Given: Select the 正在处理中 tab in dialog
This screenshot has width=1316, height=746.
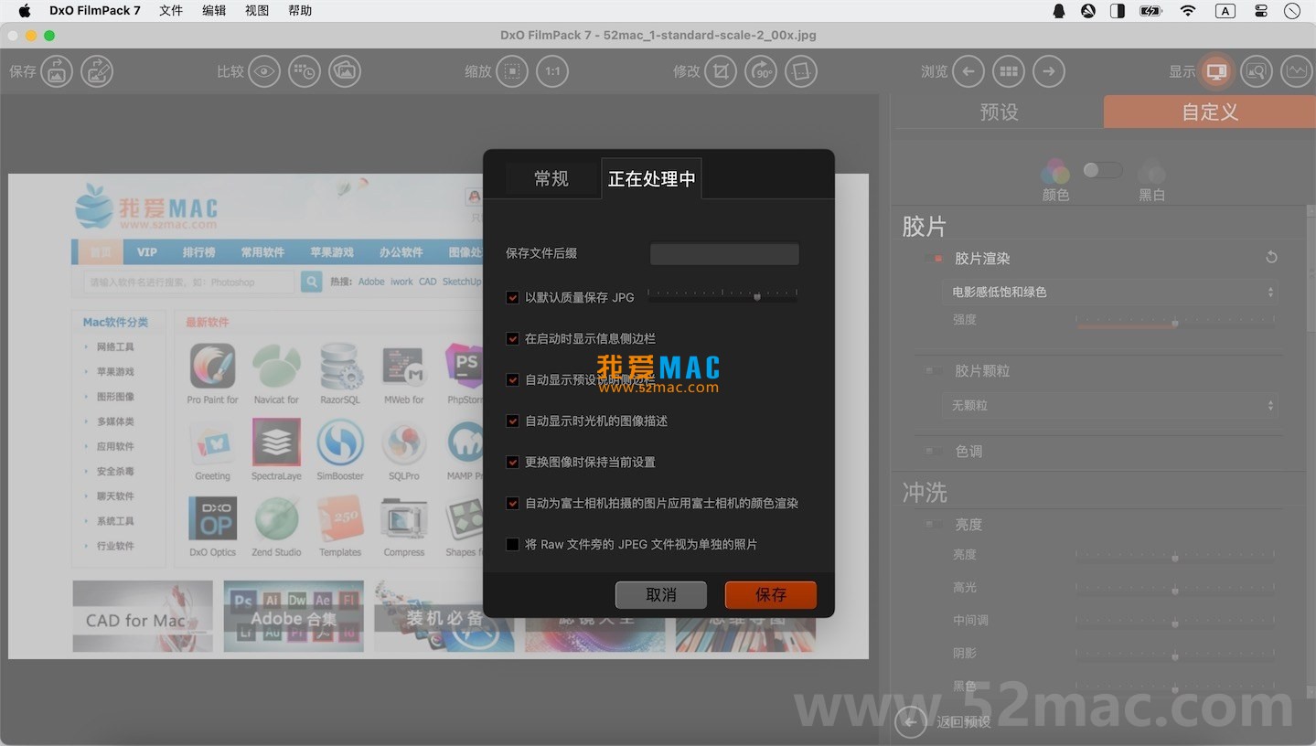Looking at the screenshot, I should [x=651, y=178].
